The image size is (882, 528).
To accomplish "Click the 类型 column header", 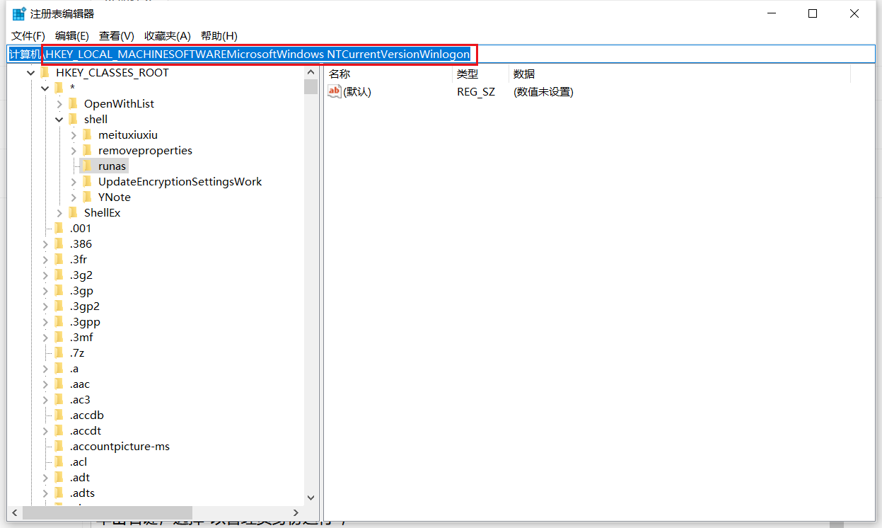I will tap(467, 74).
